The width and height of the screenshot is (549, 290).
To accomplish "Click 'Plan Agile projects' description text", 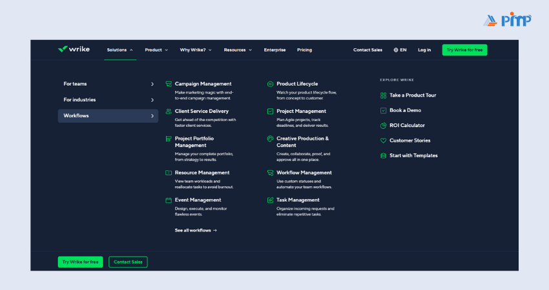I will (x=302, y=122).
